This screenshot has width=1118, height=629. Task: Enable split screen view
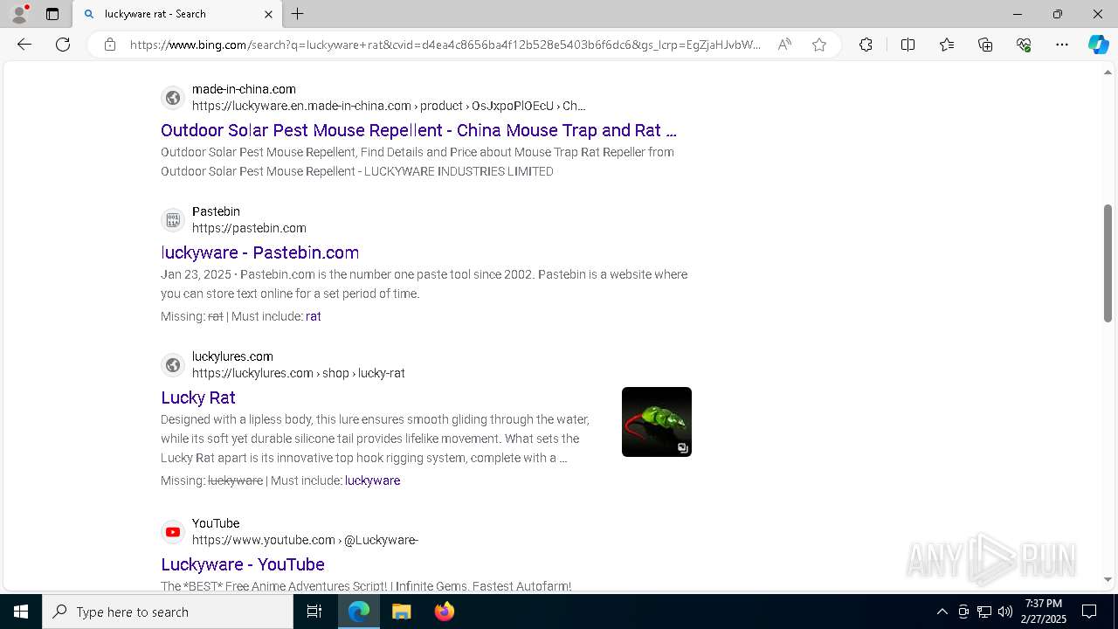coord(908,45)
